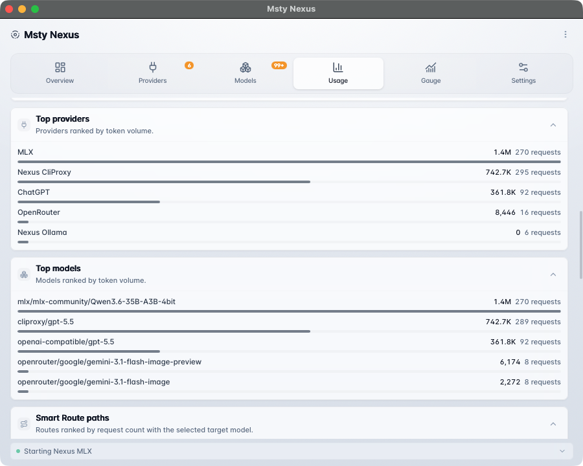Click the MLX provider usage bar
This screenshot has height=466, width=583.
[289, 162]
